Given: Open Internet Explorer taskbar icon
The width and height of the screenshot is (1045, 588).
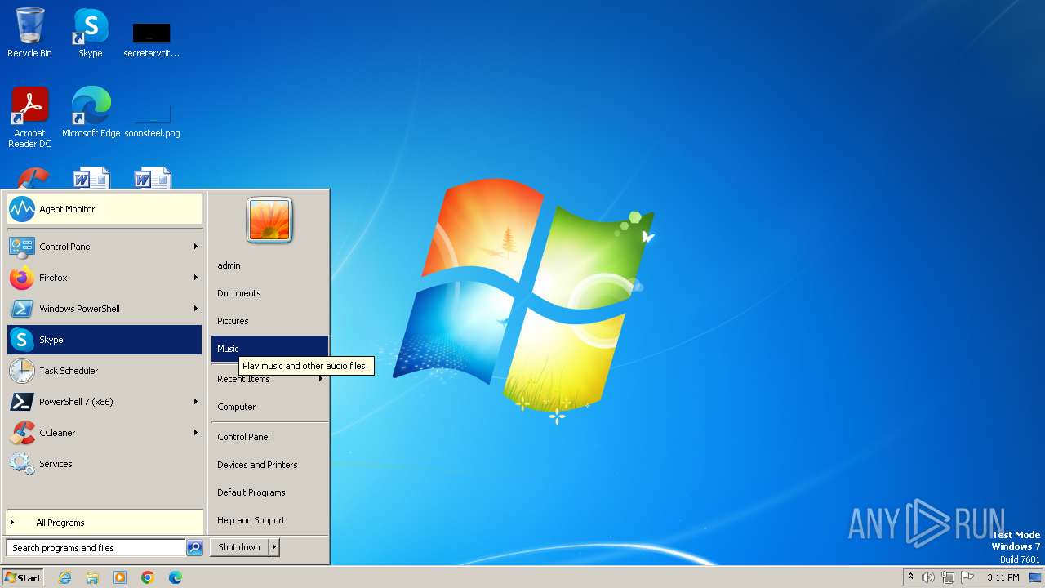Looking at the screenshot, I should 64,577.
